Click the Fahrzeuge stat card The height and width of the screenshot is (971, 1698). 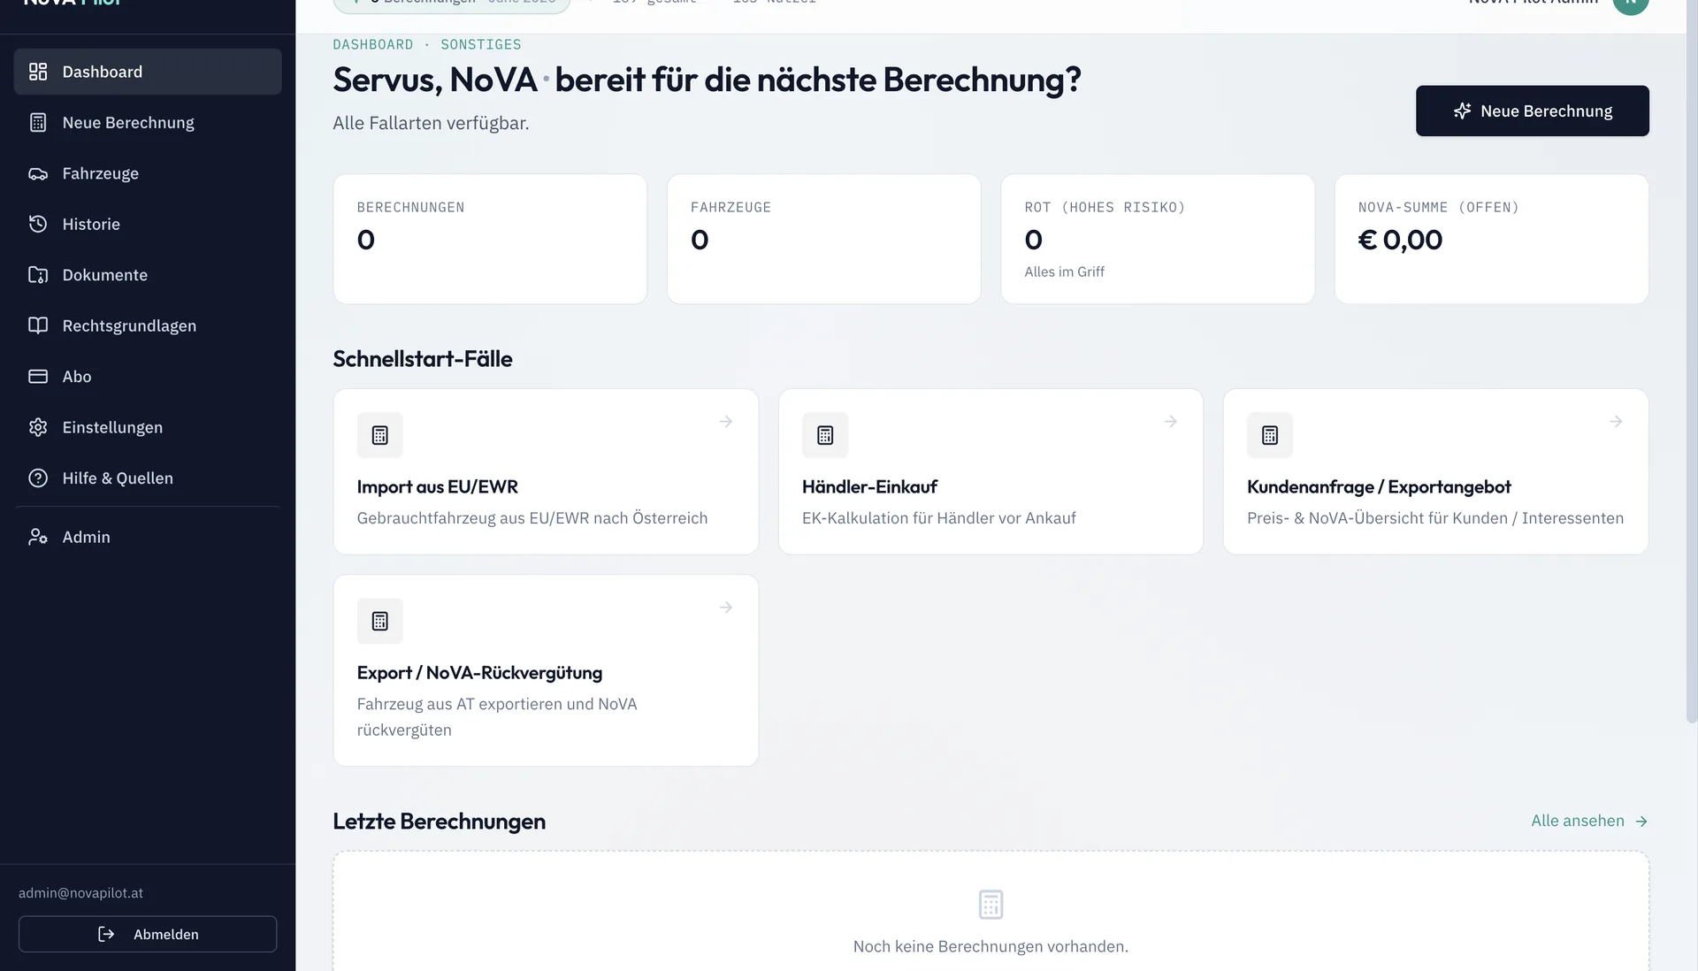coord(823,239)
